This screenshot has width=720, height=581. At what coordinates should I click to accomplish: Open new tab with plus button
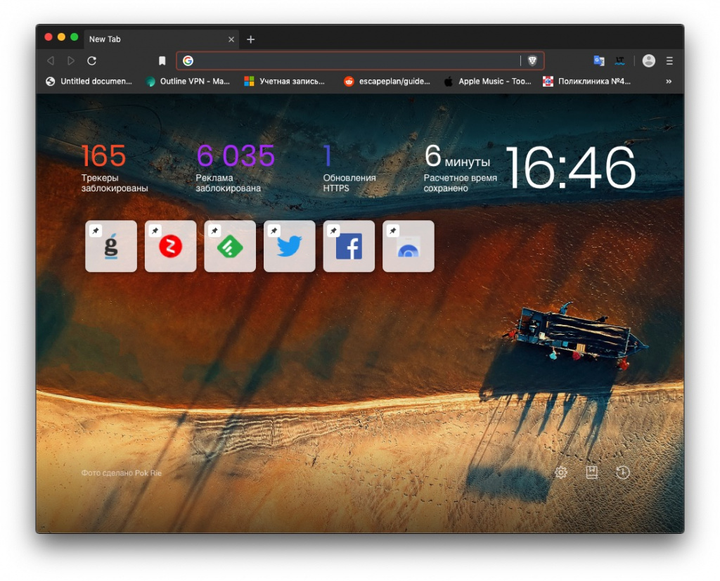pos(251,39)
